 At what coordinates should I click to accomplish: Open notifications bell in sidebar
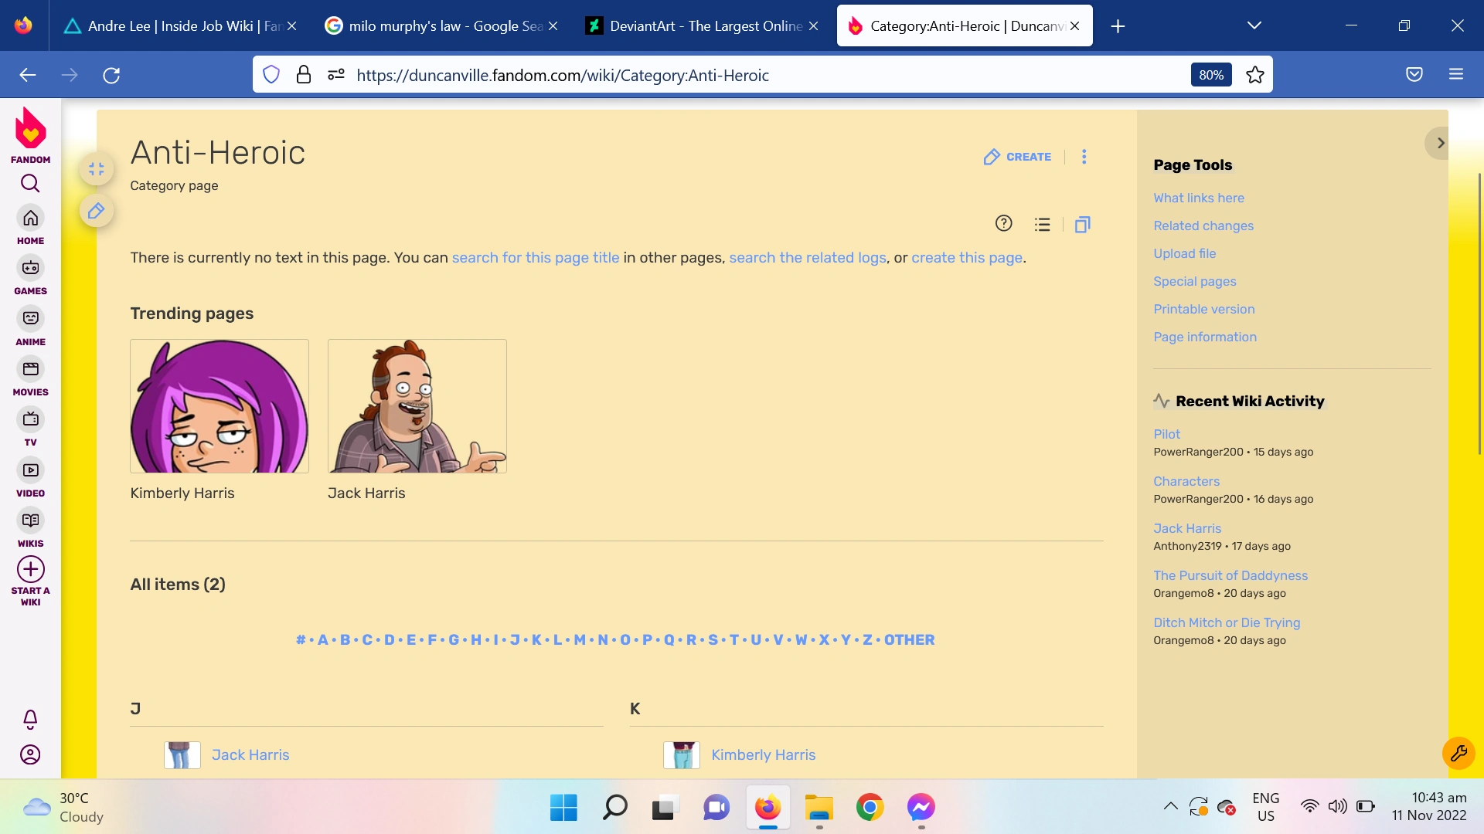click(x=30, y=719)
